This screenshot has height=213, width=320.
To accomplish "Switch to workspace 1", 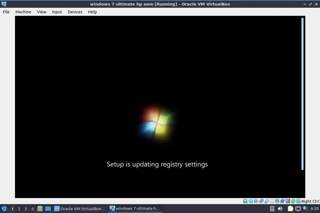I will (x=12, y=209).
